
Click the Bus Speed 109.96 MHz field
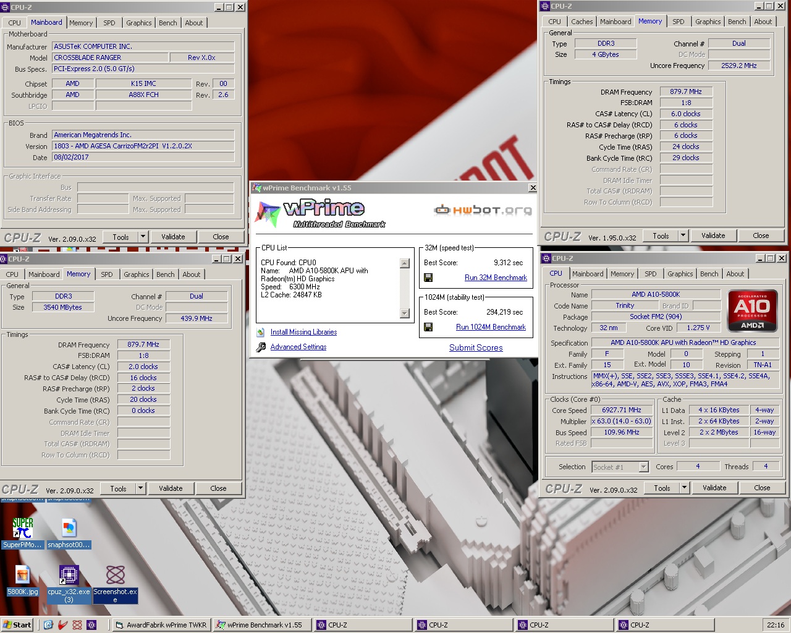click(x=622, y=432)
